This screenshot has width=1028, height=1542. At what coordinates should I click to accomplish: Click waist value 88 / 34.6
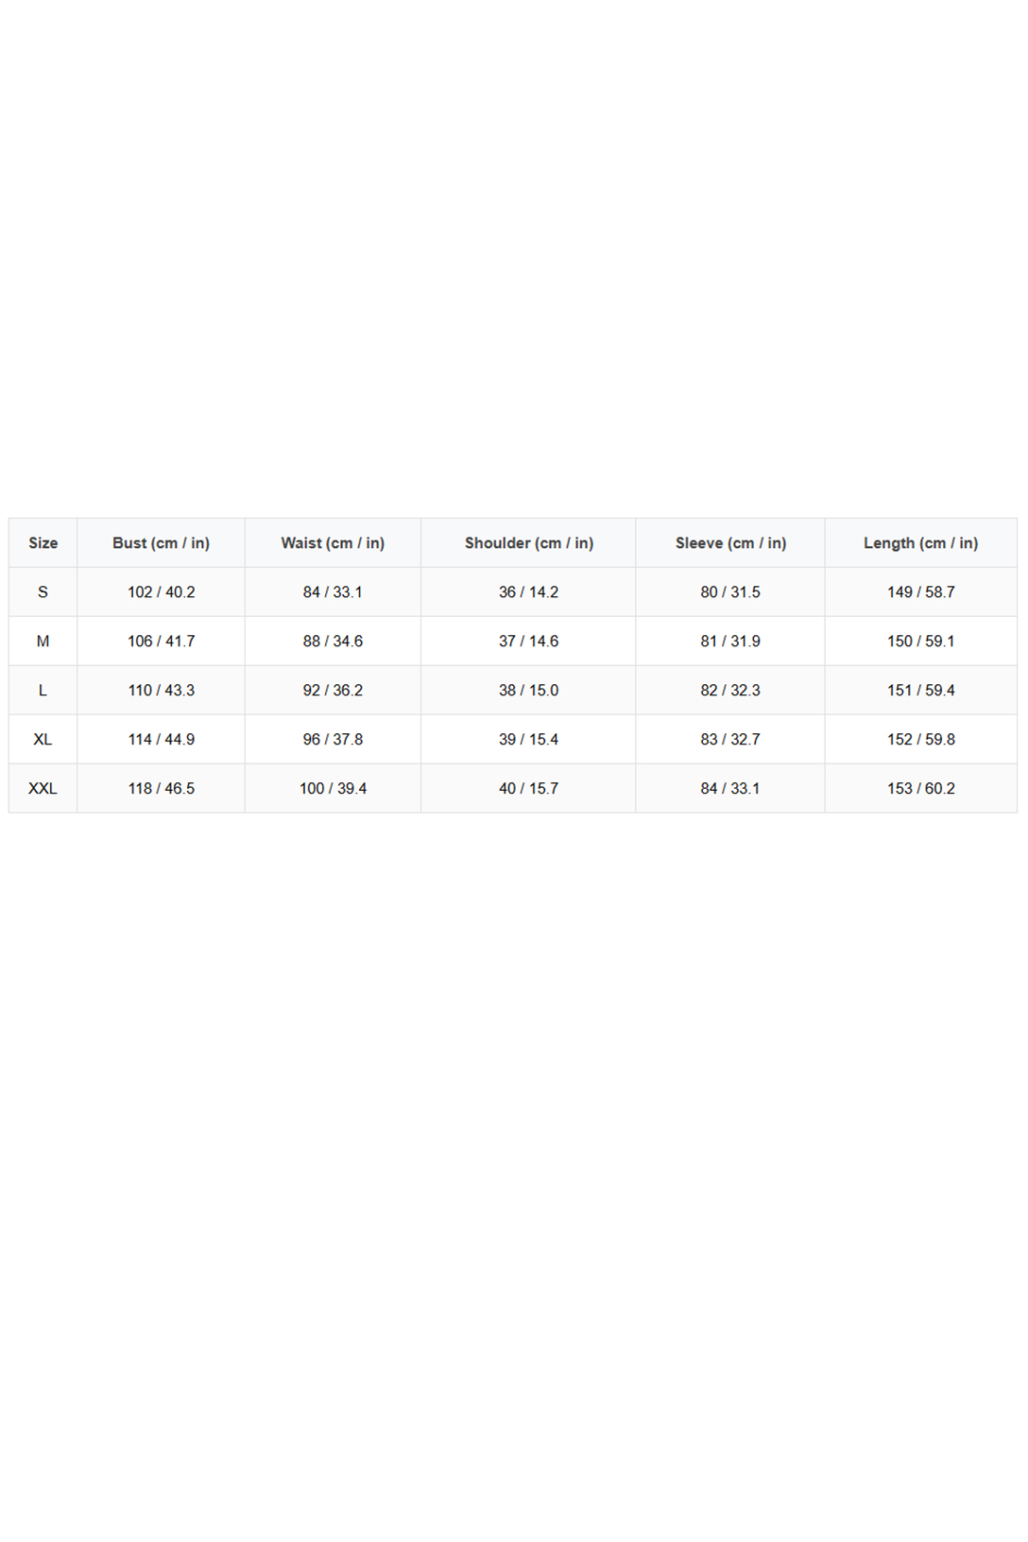[333, 642]
